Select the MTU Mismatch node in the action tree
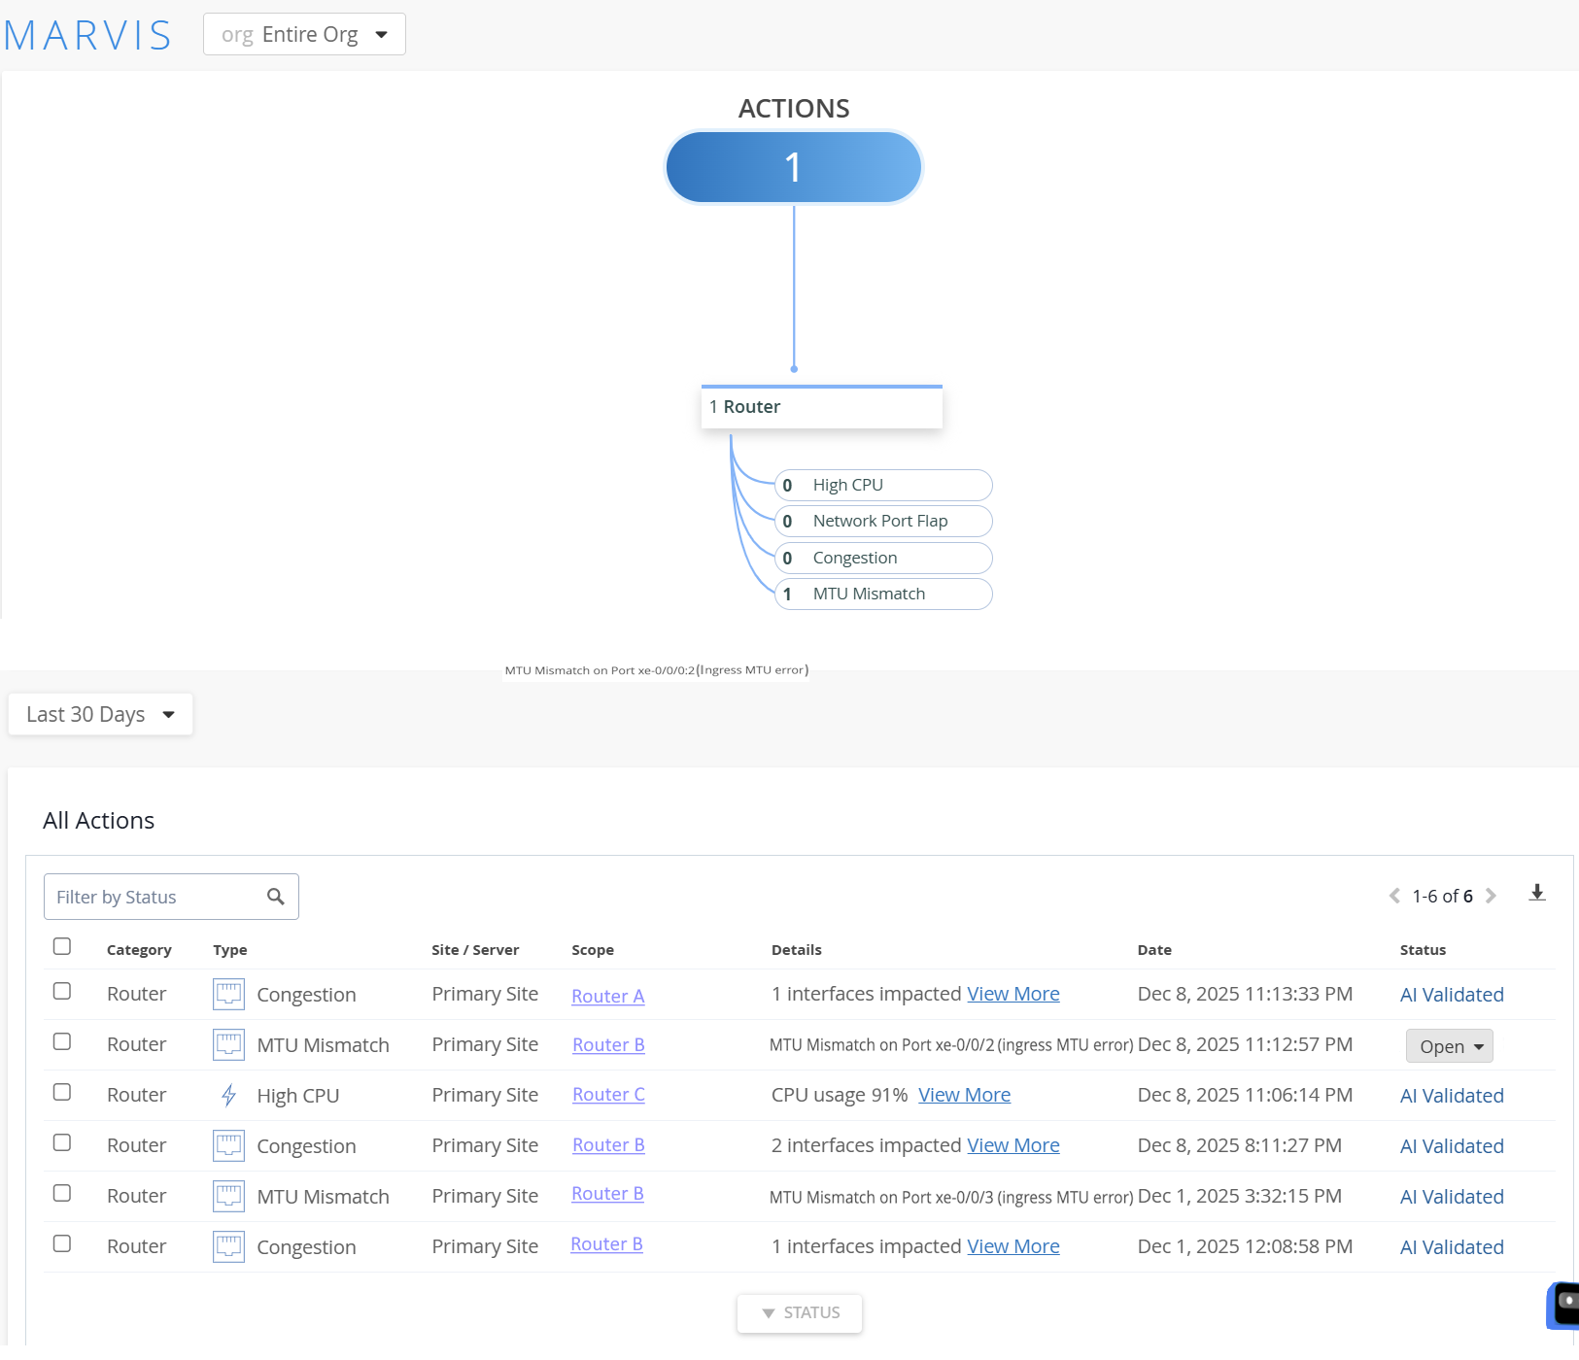 882,595
